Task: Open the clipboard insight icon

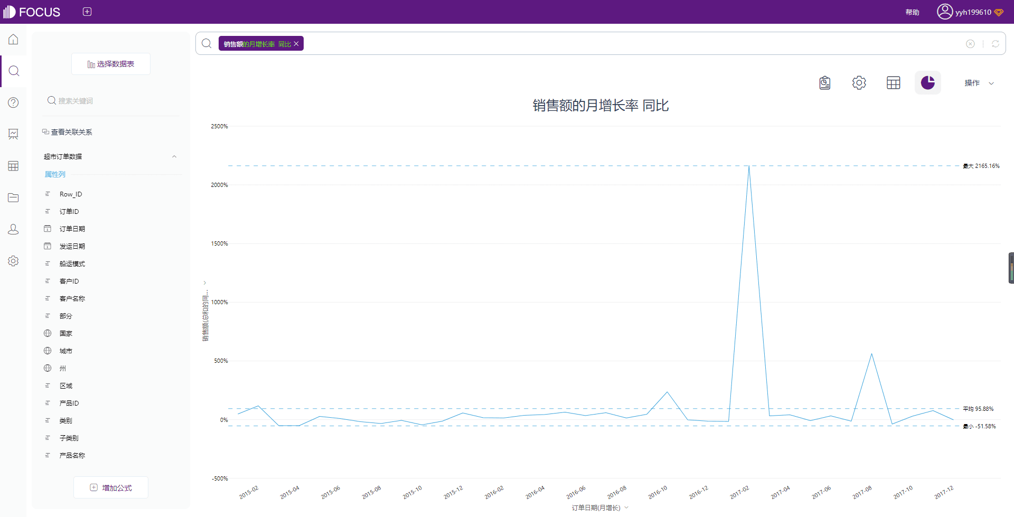Action: pyautogui.click(x=825, y=83)
